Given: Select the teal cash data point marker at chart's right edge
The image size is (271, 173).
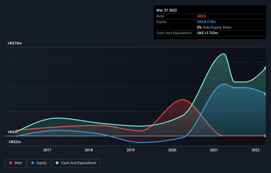Looking at the screenshot, I should pyautogui.click(x=265, y=68).
